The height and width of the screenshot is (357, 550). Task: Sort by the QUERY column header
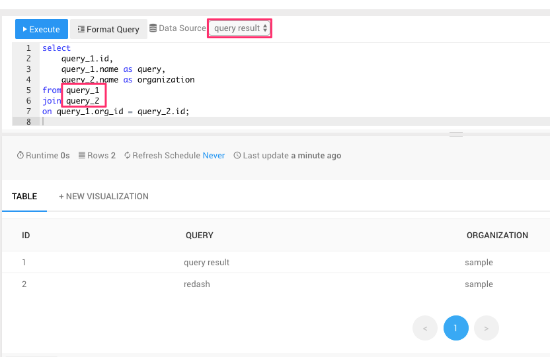point(199,236)
